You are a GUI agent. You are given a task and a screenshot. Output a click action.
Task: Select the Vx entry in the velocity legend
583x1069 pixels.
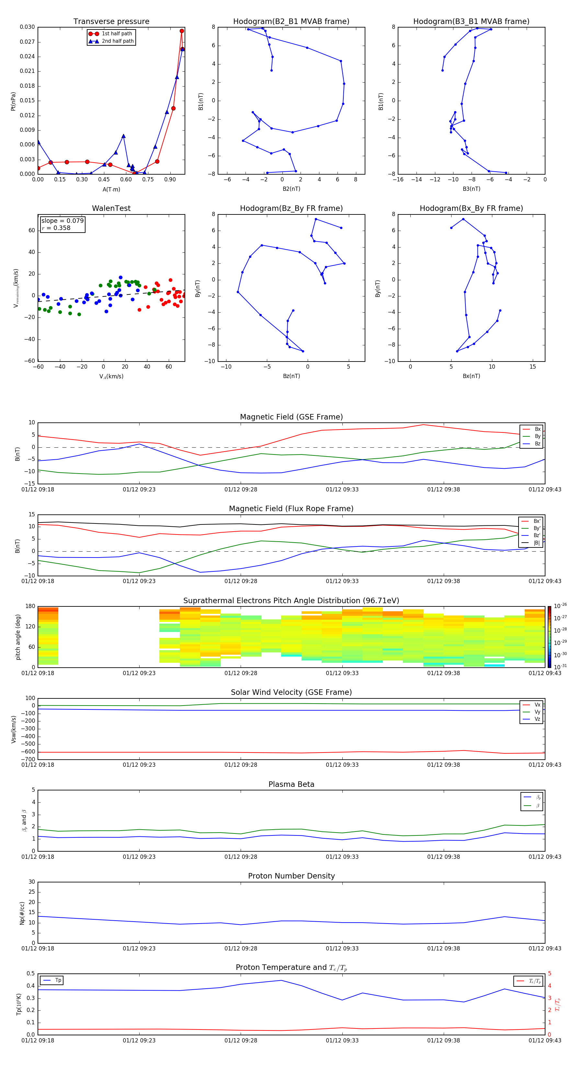click(x=532, y=705)
